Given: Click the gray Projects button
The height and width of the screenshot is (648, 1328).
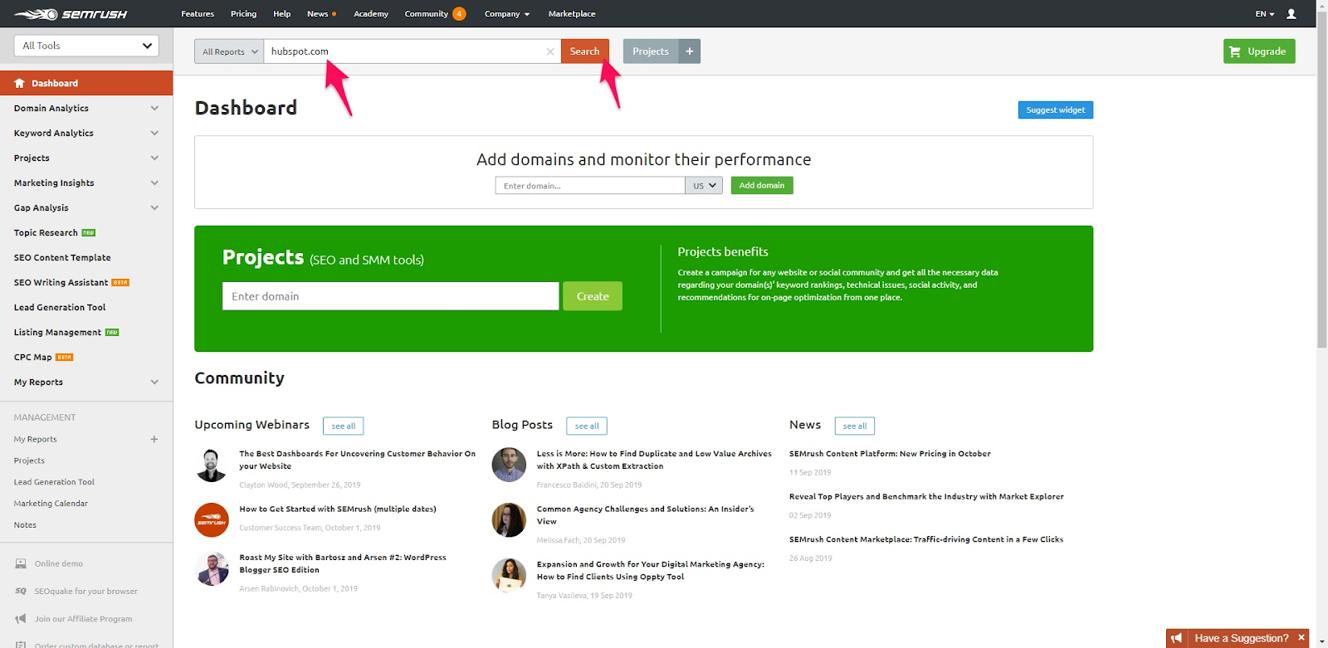Looking at the screenshot, I should [651, 51].
